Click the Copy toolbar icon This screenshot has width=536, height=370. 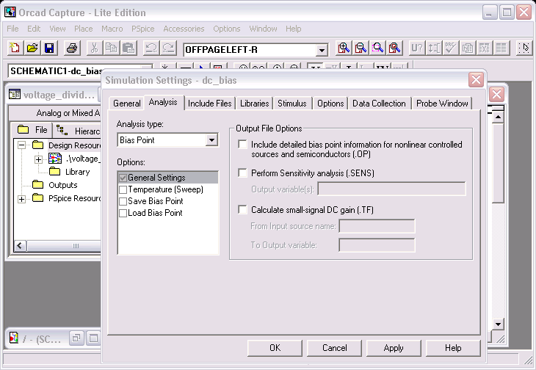pos(112,48)
